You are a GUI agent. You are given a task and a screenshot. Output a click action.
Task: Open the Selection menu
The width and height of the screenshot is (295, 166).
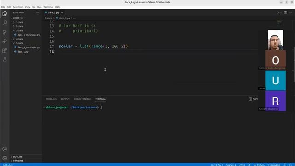coord(18,7)
